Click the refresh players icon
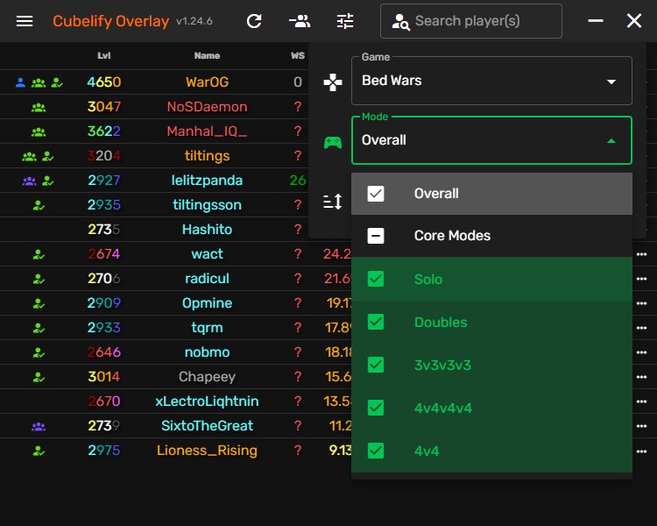657x526 pixels. coord(254,21)
